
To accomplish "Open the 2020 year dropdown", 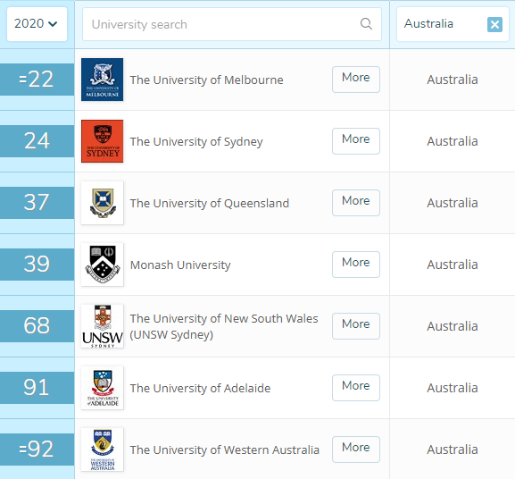I will click(x=37, y=24).
